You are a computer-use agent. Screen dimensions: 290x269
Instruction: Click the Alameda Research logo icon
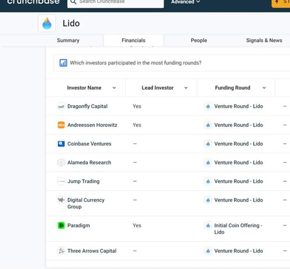[x=61, y=163]
